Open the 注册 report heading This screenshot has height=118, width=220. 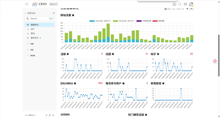click(63, 54)
